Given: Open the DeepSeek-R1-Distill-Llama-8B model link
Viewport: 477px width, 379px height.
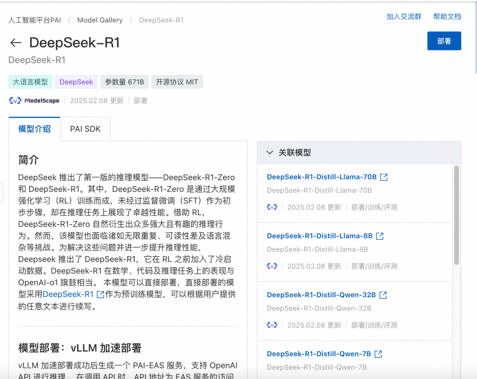Looking at the screenshot, I should pos(319,236).
